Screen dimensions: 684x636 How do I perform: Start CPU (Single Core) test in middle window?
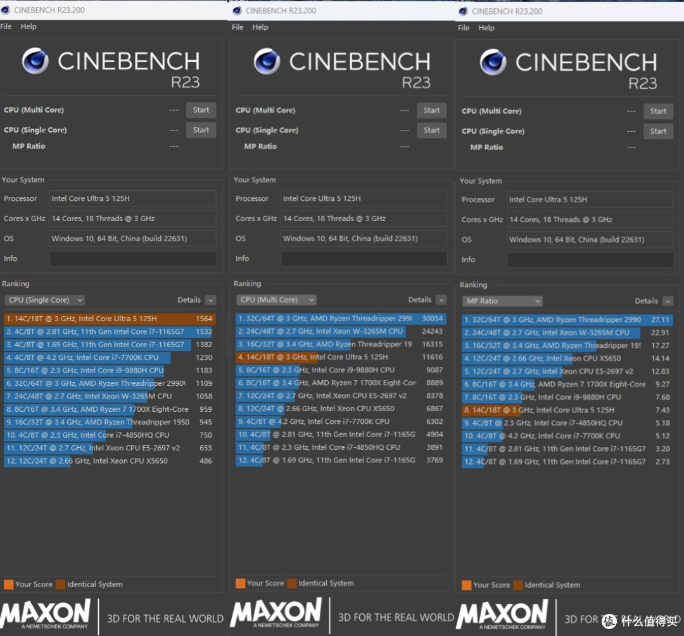pyautogui.click(x=432, y=130)
